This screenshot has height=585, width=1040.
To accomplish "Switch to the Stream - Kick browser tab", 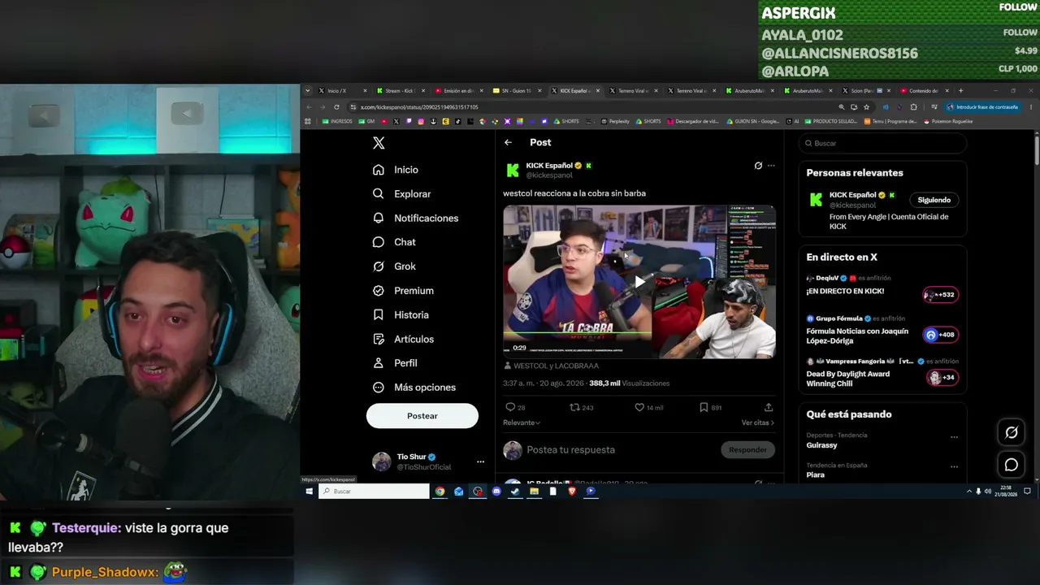I will click(x=400, y=91).
